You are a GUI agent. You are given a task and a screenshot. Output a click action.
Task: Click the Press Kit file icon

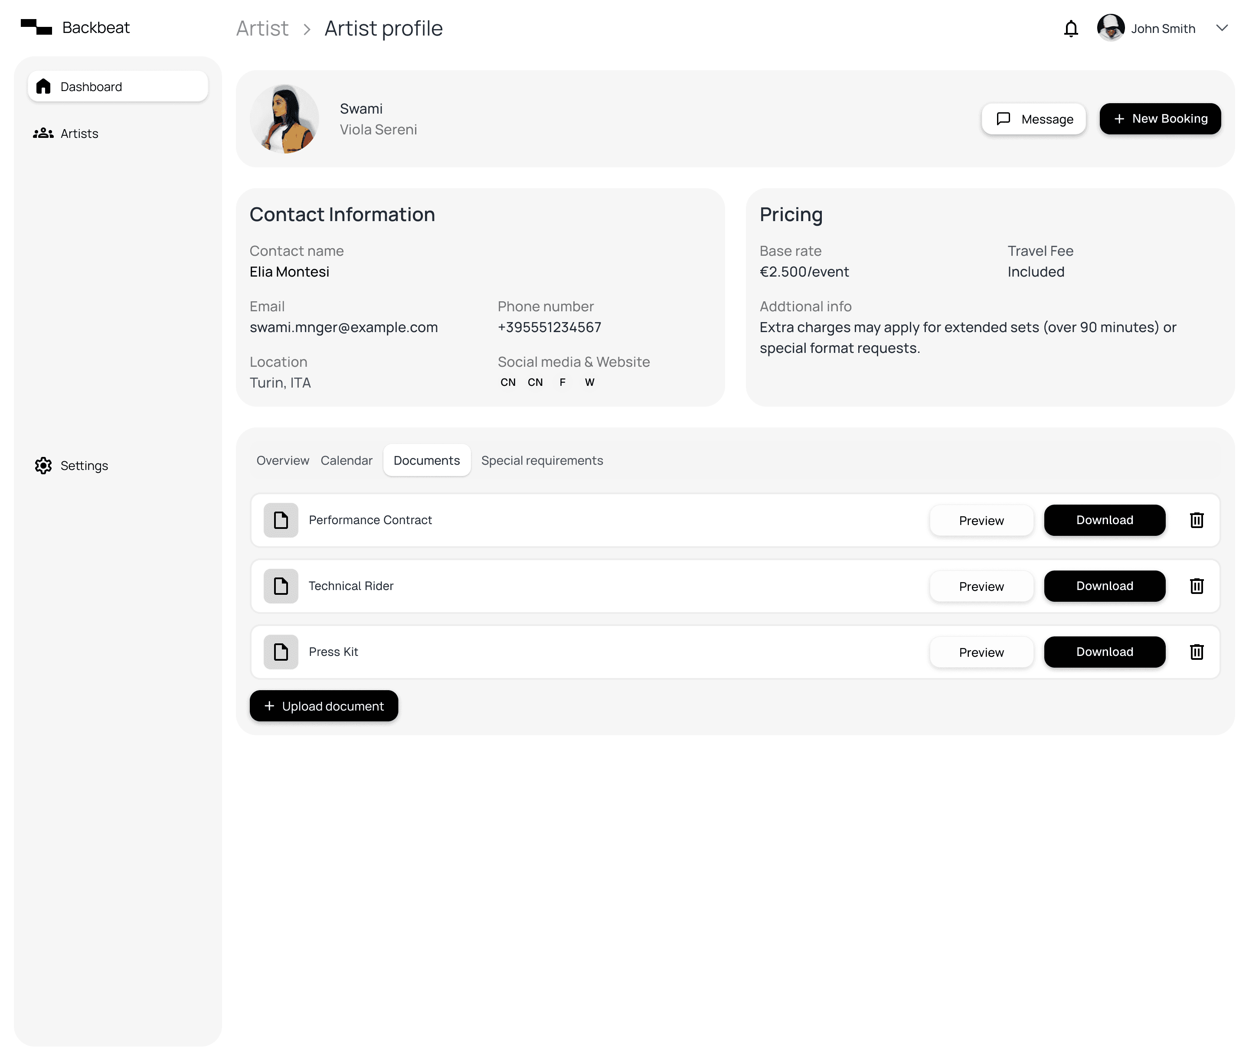point(281,652)
